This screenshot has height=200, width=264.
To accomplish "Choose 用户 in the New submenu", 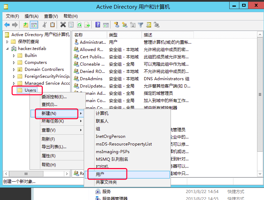I will [127, 175].
